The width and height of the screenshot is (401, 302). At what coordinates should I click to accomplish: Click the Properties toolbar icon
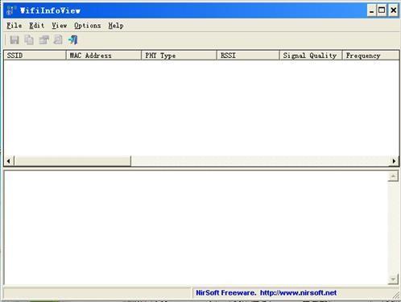(43, 40)
